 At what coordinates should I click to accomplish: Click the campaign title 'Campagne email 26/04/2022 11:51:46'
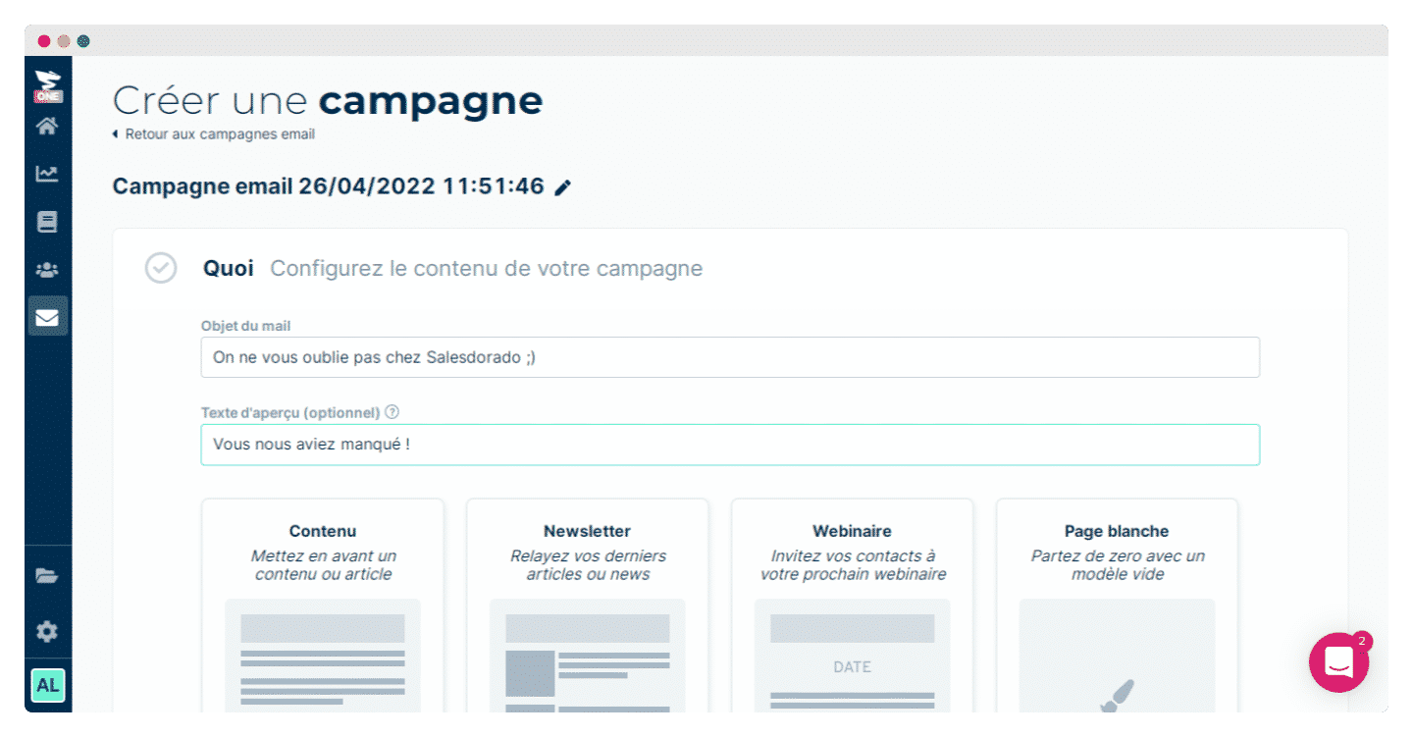tap(329, 186)
